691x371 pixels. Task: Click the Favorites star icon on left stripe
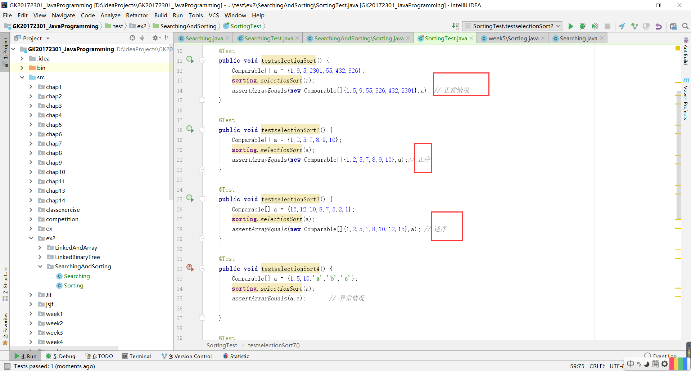point(5,343)
